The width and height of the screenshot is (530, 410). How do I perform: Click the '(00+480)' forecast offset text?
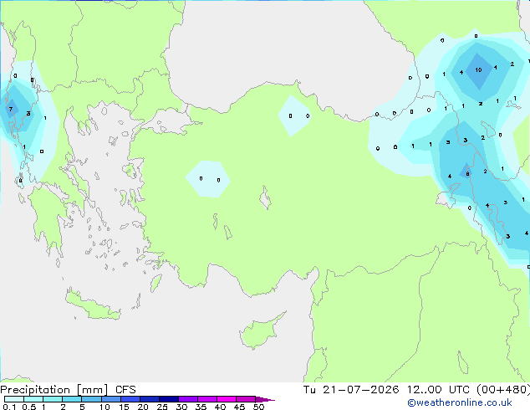[503, 390]
